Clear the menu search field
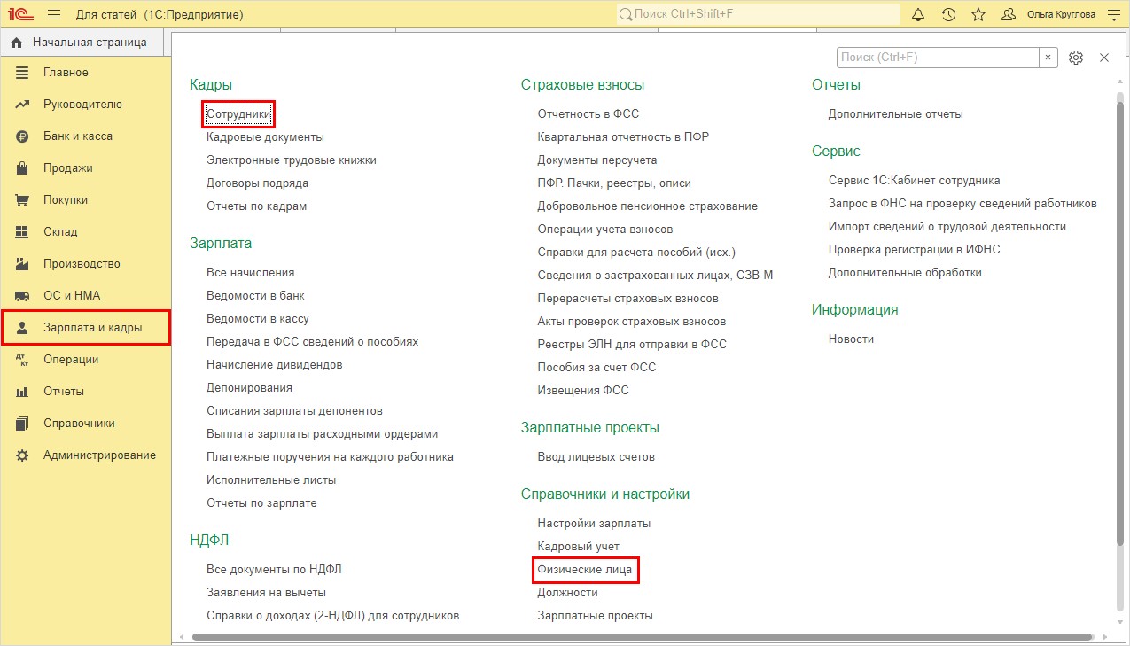 1048,58
